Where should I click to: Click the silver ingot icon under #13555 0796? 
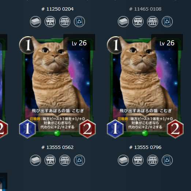123,160
